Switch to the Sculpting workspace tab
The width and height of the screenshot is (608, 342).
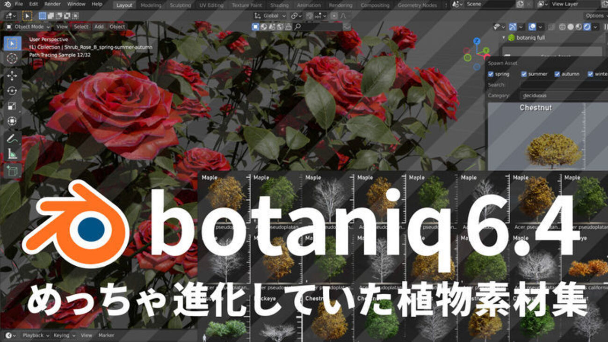180,5
